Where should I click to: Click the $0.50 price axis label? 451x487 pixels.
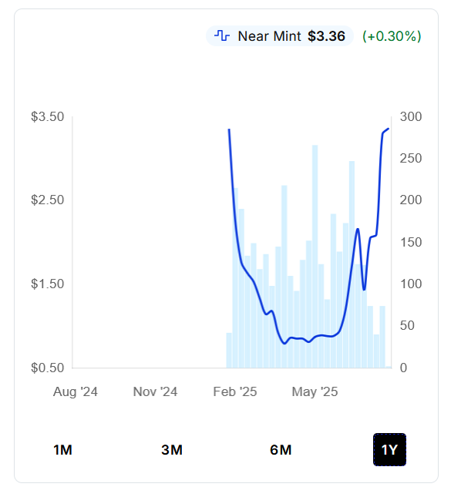(x=47, y=368)
